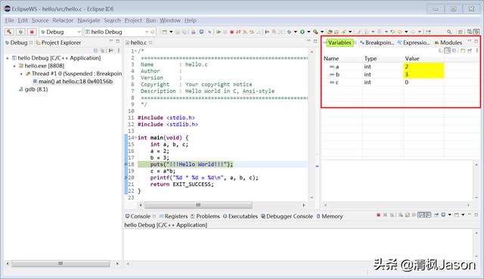This screenshot has height=279, width=484.
Task: Open the New dropdown arrow in toolbar
Action: (x=171, y=32)
